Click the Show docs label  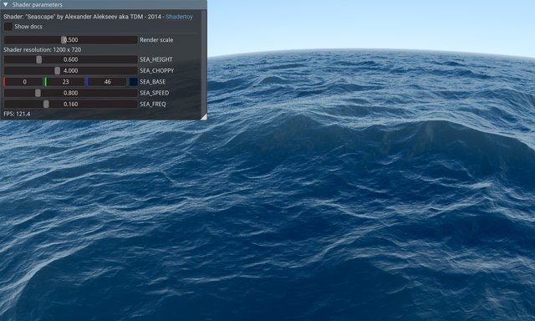28,27
